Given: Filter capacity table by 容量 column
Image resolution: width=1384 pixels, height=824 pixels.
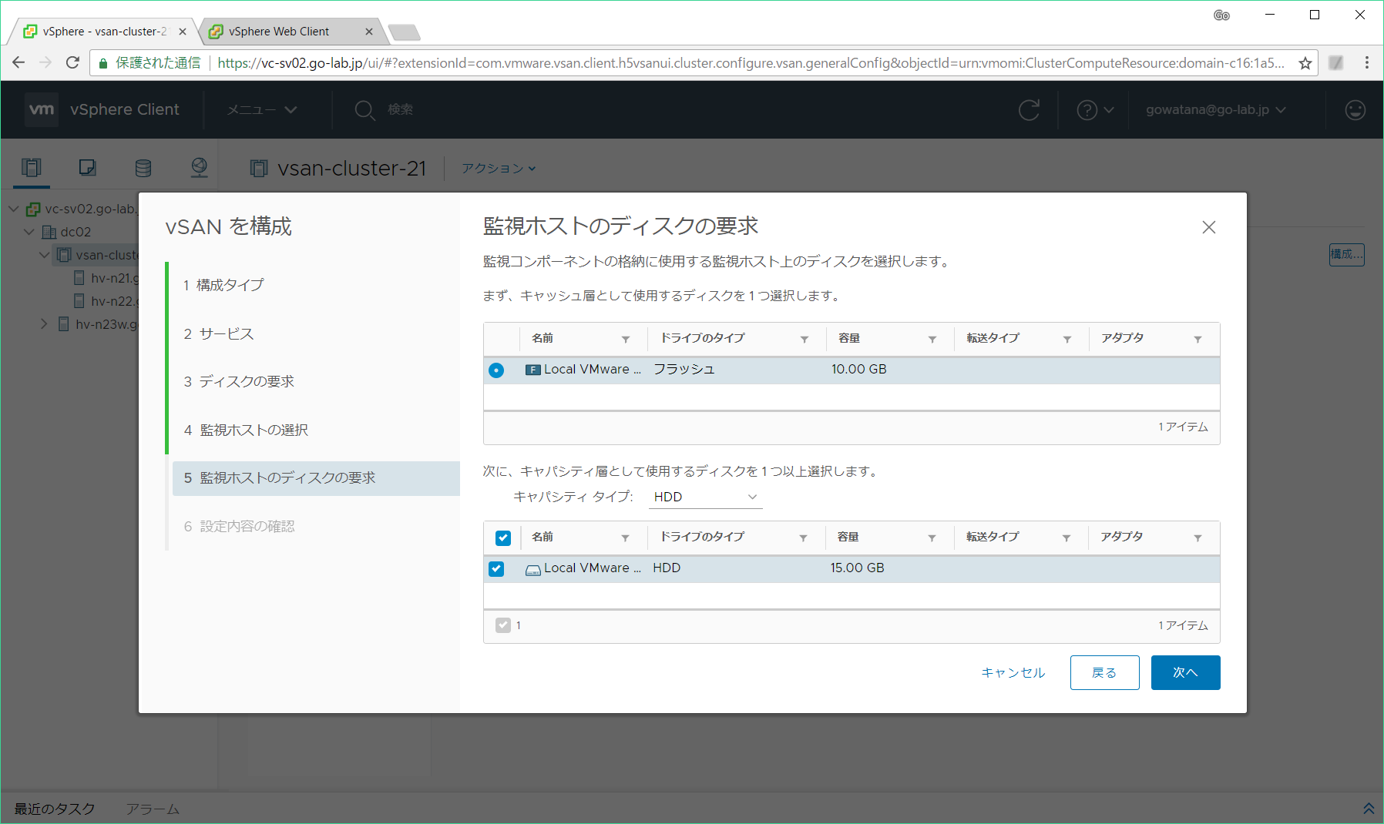Looking at the screenshot, I should click(x=932, y=538).
